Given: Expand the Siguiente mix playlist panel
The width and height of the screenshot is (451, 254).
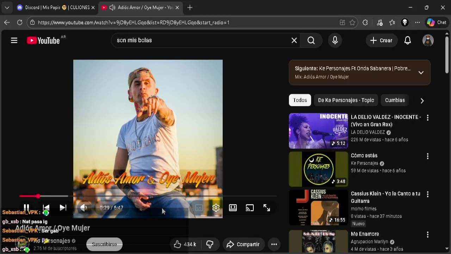Looking at the screenshot, I should pos(421,73).
